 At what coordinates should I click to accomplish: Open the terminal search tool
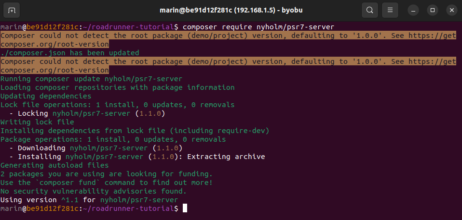click(370, 10)
